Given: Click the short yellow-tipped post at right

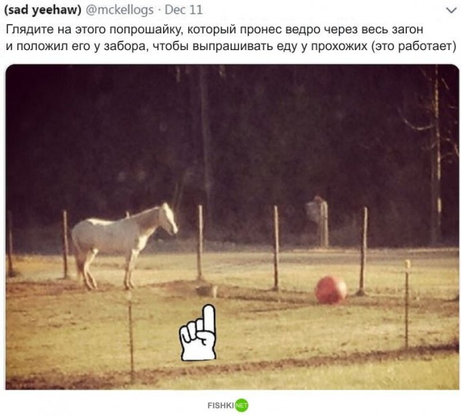Looking at the screenshot, I should tap(407, 304).
